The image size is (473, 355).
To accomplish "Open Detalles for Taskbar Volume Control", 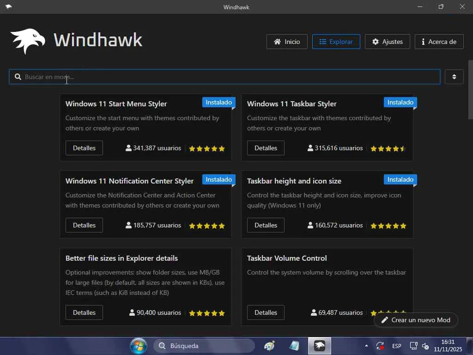I will pos(266,312).
